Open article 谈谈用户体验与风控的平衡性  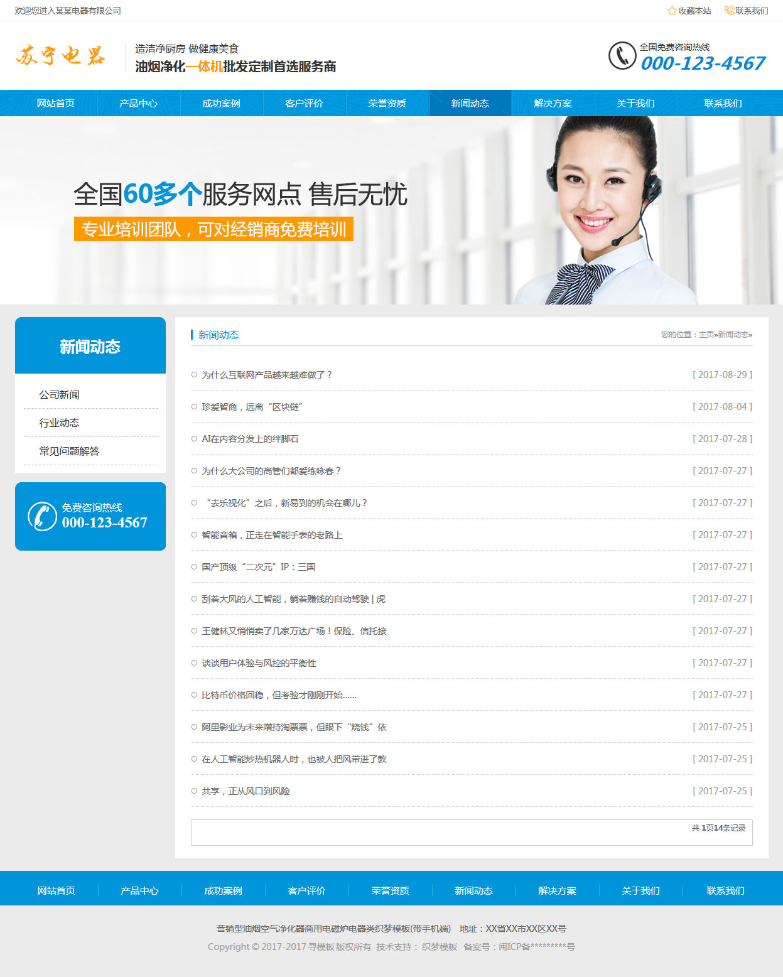259,663
